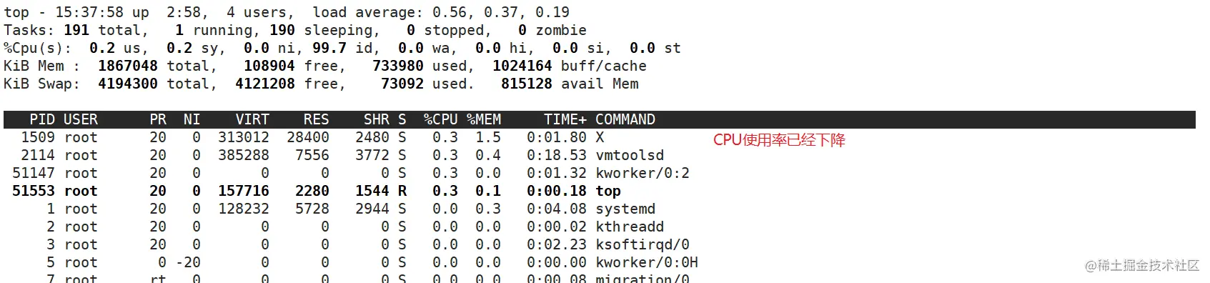The width and height of the screenshot is (1210, 283).
Task: Select the kworker/0:2 process name
Action: pyautogui.click(x=643, y=173)
